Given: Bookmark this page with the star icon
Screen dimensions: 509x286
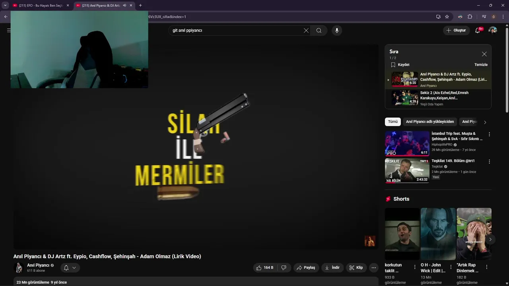Looking at the screenshot, I should [x=447, y=17].
